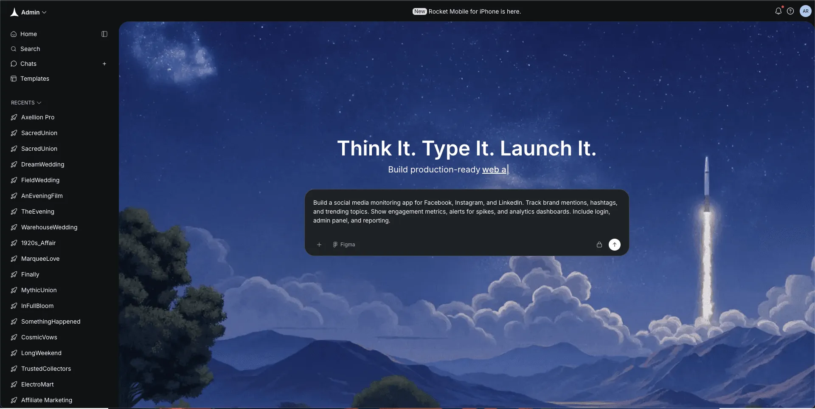Collapse the sidebar panel icon
Viewport: 815px width, 409px height.
point(104,34)
